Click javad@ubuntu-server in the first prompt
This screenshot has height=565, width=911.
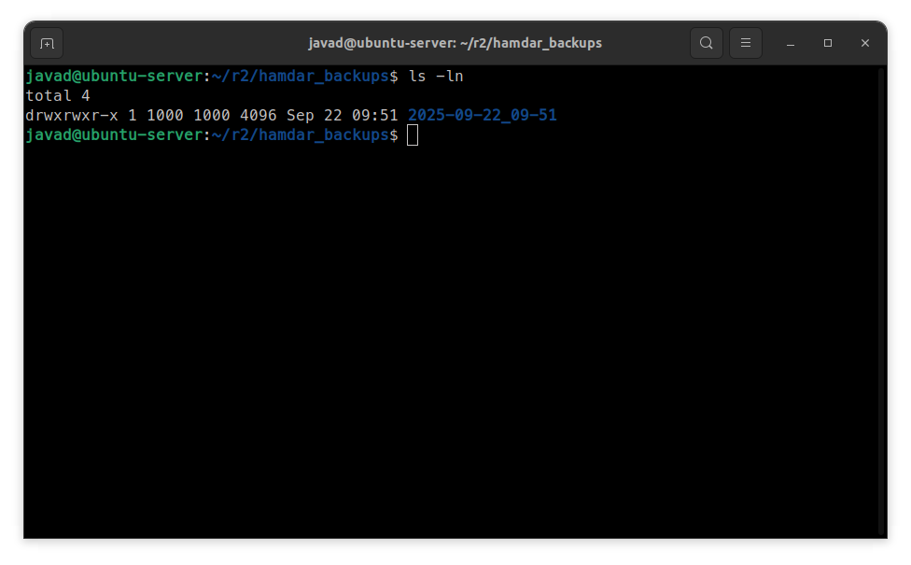pyautogui.click(x=114, y=76)
